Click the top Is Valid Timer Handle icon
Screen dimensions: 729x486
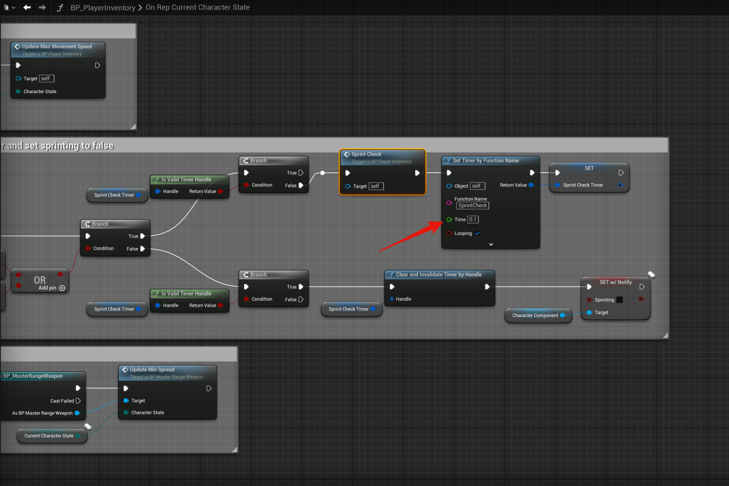[x=157, y=180]
